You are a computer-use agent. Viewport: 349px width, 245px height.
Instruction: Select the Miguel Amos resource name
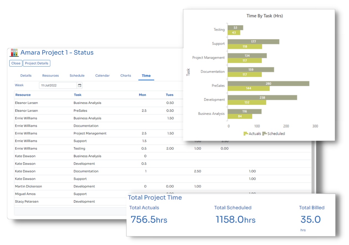coord(25,194)
